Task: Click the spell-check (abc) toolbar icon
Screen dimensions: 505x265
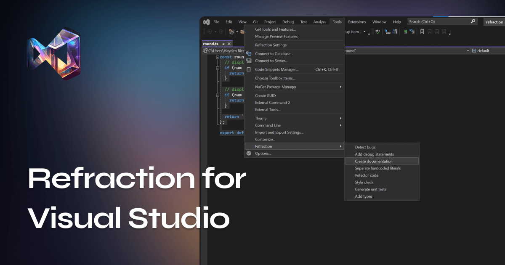Action: [x=377, y=32]
